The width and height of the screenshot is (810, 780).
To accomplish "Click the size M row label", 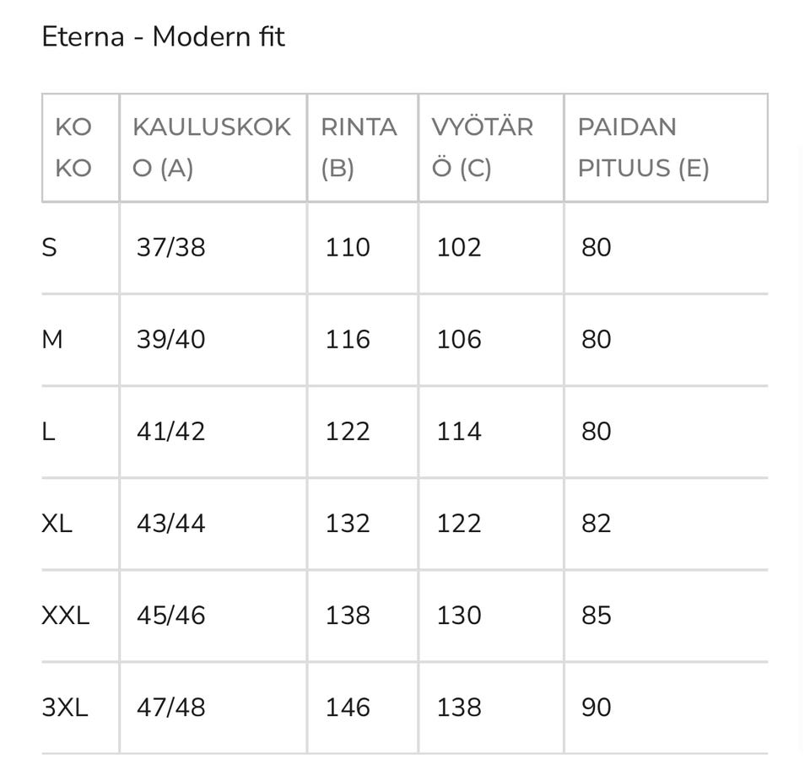I will (x=52, y=340).
